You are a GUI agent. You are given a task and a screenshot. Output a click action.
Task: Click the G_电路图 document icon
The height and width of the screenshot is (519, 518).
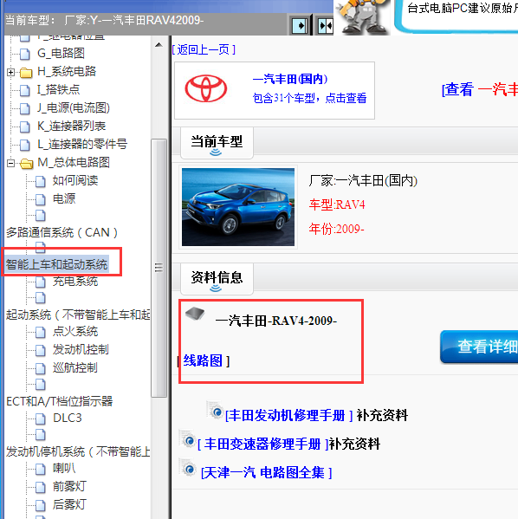[x=25, y=54]
